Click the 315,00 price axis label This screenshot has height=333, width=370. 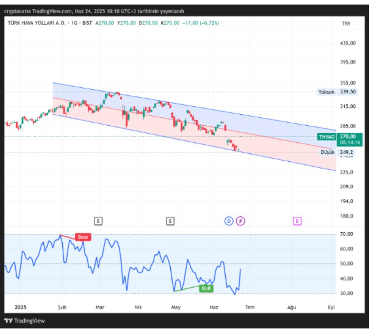click(348, 106)
